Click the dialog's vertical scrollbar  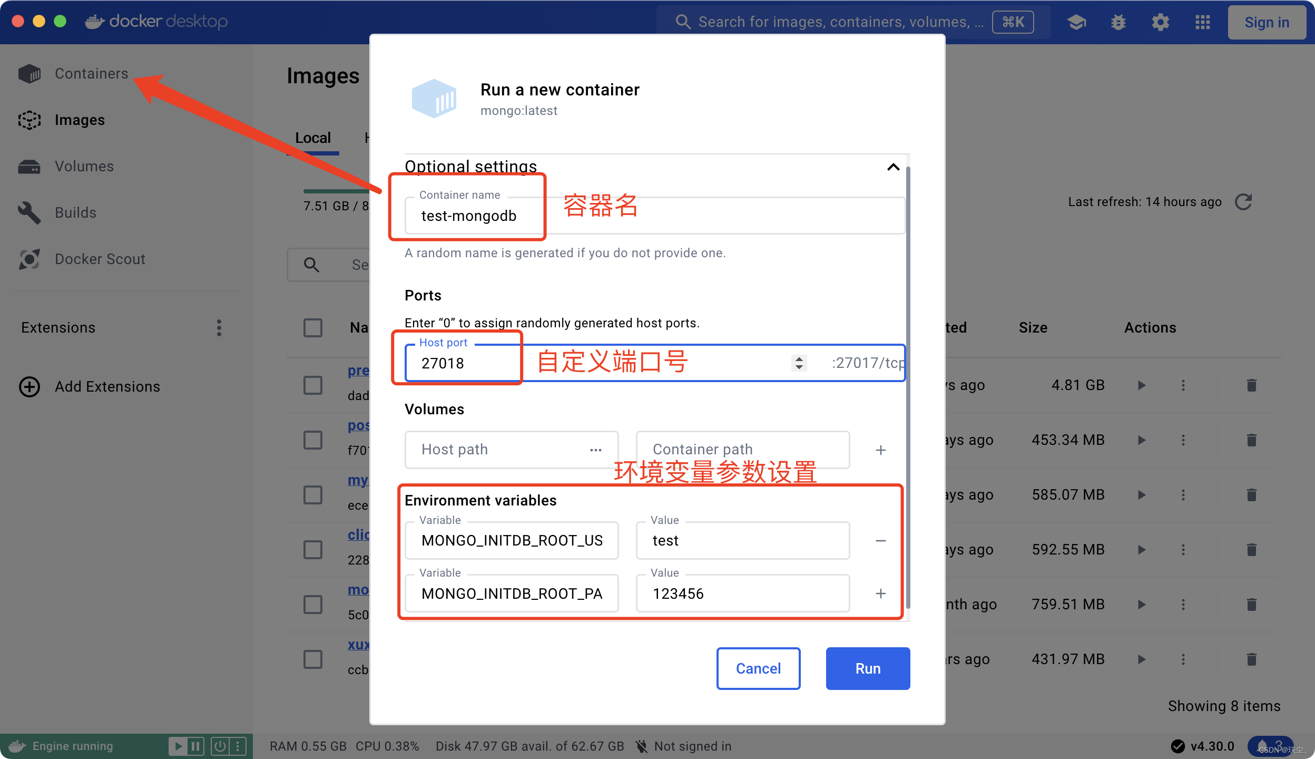pyautogui.click(x=908, y=387)
